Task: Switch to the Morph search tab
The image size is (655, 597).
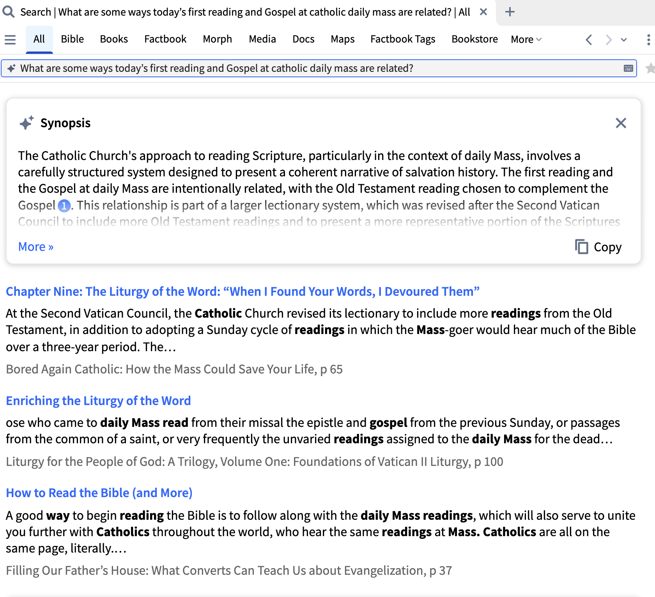Action: coord(218,39)
